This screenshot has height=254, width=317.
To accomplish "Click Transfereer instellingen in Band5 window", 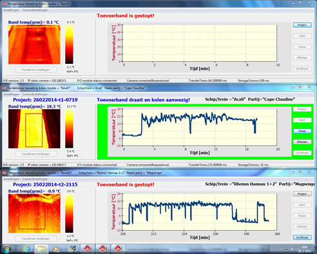I will pos(35,70).
